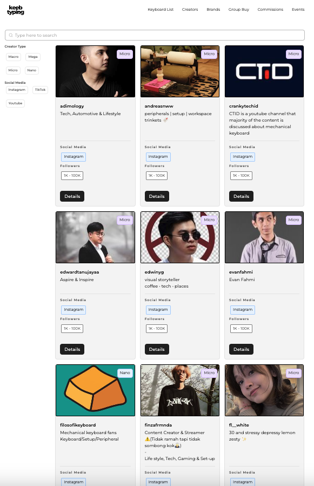
Task: Toggle the Mega creator type filter
Action: (x=33, y=57)
